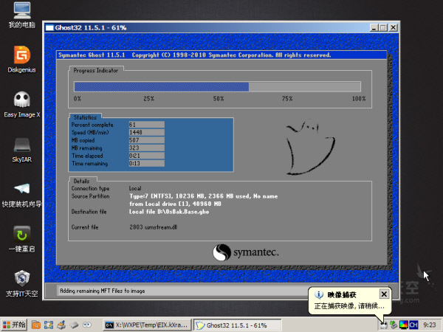Select the safely remove hardware tray icon
The width and height of the screenshot is (443, 332).
(394, 325)
